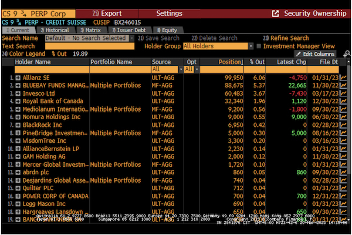Open chart icon for Mercer Global row
The image size is (352, 235).
tap(343, 164)
